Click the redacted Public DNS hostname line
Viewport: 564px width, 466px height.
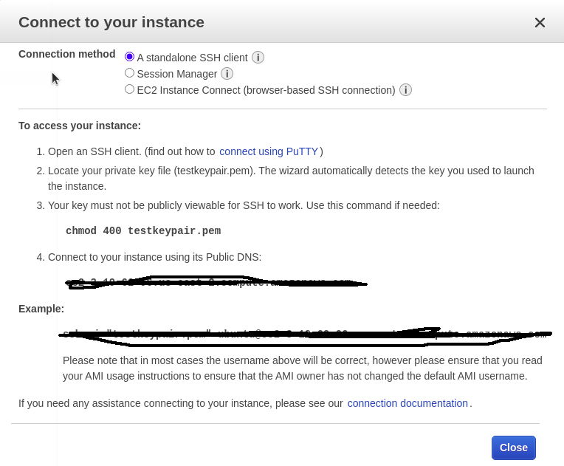pyautogui.click(x=216, y=282)
